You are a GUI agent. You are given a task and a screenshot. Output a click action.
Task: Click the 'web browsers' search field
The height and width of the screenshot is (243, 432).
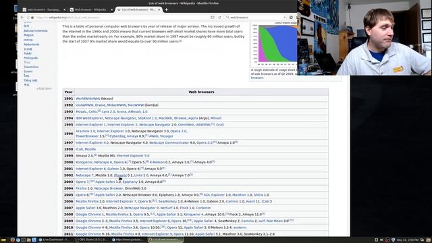pos(256,18)
